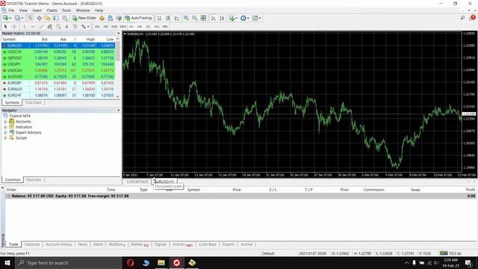478x269 pixels.
Task: Switch to the Tick Chart tab
Action: [33, 102]
